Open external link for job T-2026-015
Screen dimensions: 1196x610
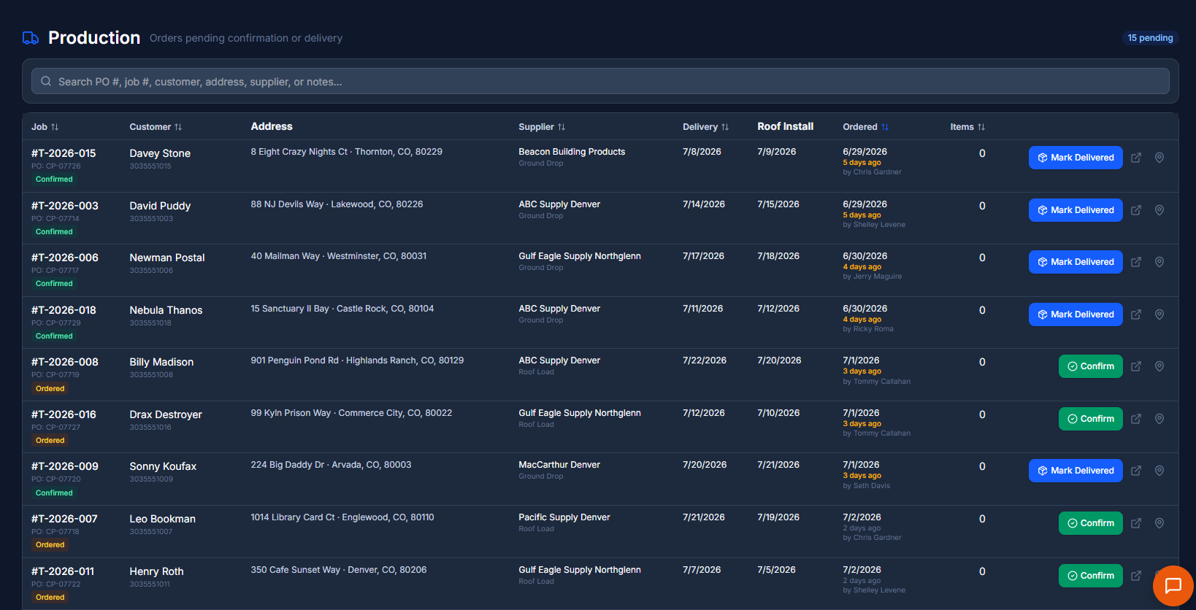tap(1136, 158)
